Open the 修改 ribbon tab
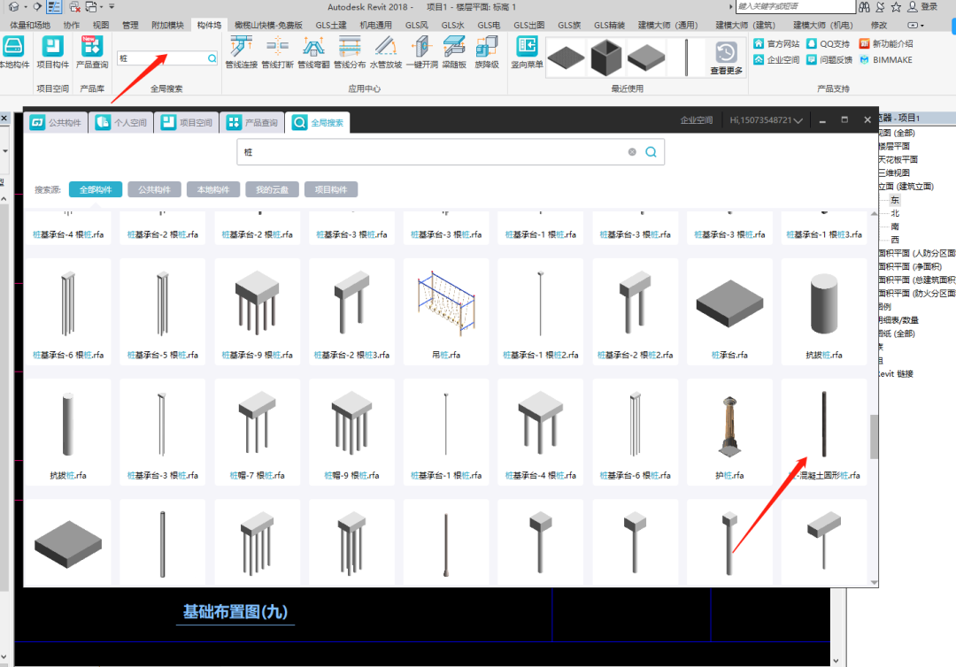Image resolution: width=956 pixels, height=667 pixels. 879,25
